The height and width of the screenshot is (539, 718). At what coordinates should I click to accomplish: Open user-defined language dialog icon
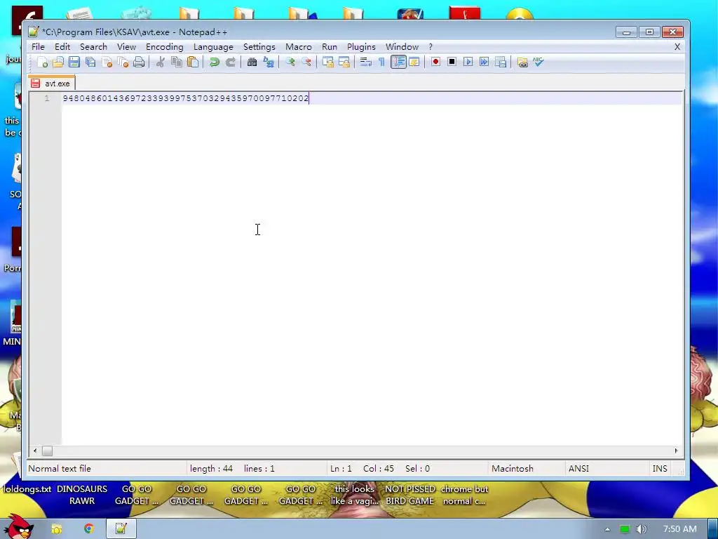(x=414, y=62)
